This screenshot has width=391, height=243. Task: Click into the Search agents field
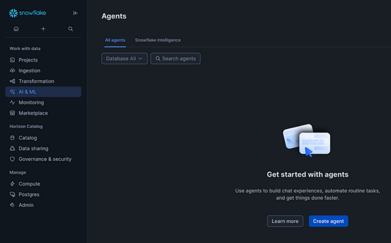pos(176,59)
